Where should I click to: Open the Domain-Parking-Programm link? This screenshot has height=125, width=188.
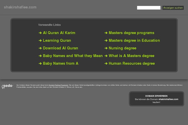coord(58,85)
